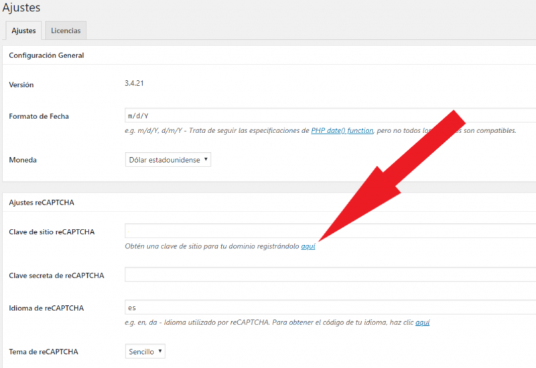Click the Formato de Fecha label
The height and width of the screenshot is (368, 536).
point(39,116)
